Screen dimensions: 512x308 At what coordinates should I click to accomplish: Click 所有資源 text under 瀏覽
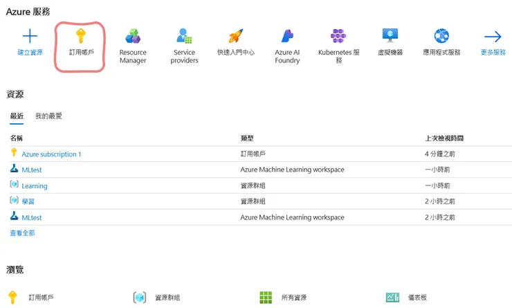(x=294, y=298)
